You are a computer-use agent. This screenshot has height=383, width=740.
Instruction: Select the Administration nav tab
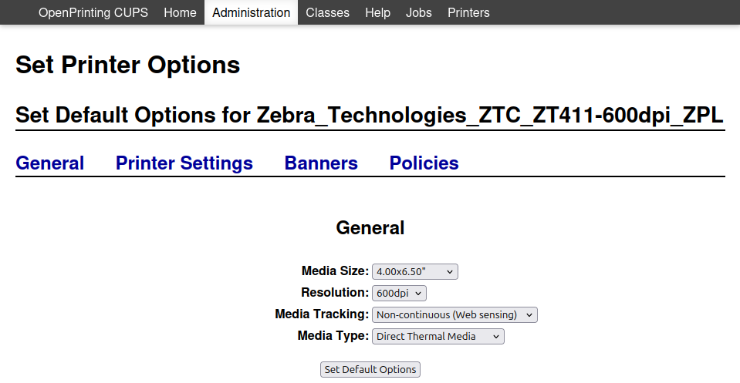[251, 12]
